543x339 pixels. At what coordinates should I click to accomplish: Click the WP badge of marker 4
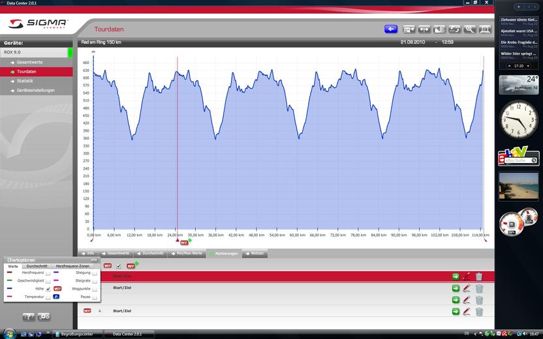[x=87, y=310]
